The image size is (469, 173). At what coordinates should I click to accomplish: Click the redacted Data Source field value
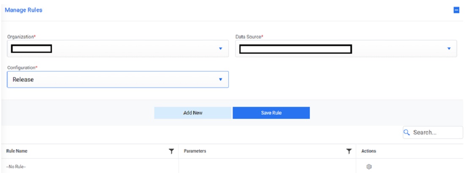[x=295, y=49]
